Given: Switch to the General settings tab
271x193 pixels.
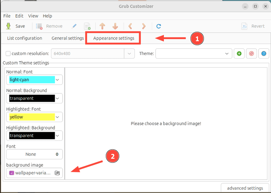Looking at the screenshot, I should (x=67, y=38).
